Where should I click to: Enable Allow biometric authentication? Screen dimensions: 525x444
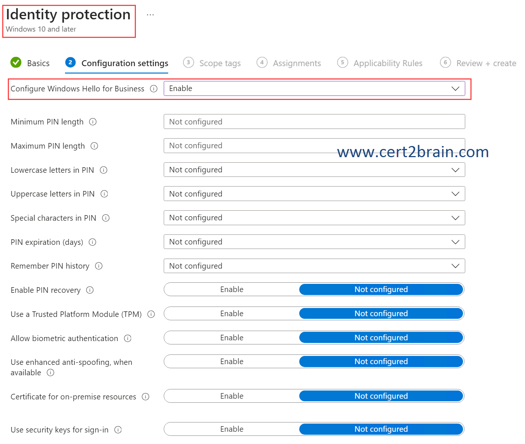232,338
